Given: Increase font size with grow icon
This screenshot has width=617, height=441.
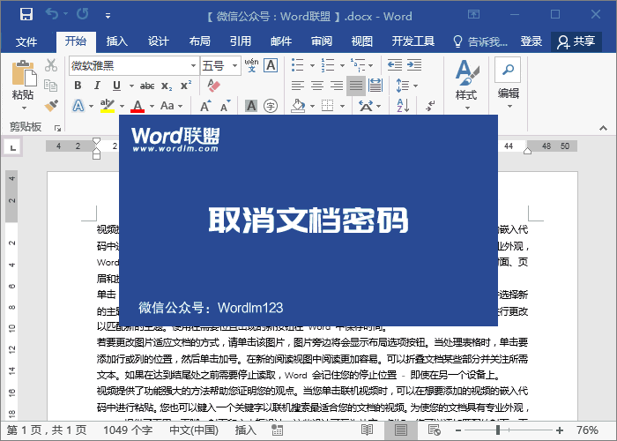Looking at the screenshot, I should click(205, 106).
